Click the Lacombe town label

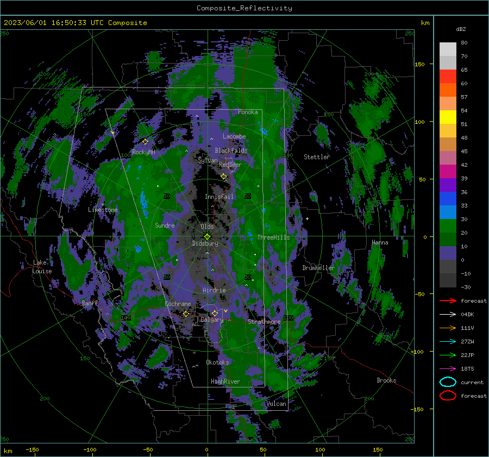point(234,136)
